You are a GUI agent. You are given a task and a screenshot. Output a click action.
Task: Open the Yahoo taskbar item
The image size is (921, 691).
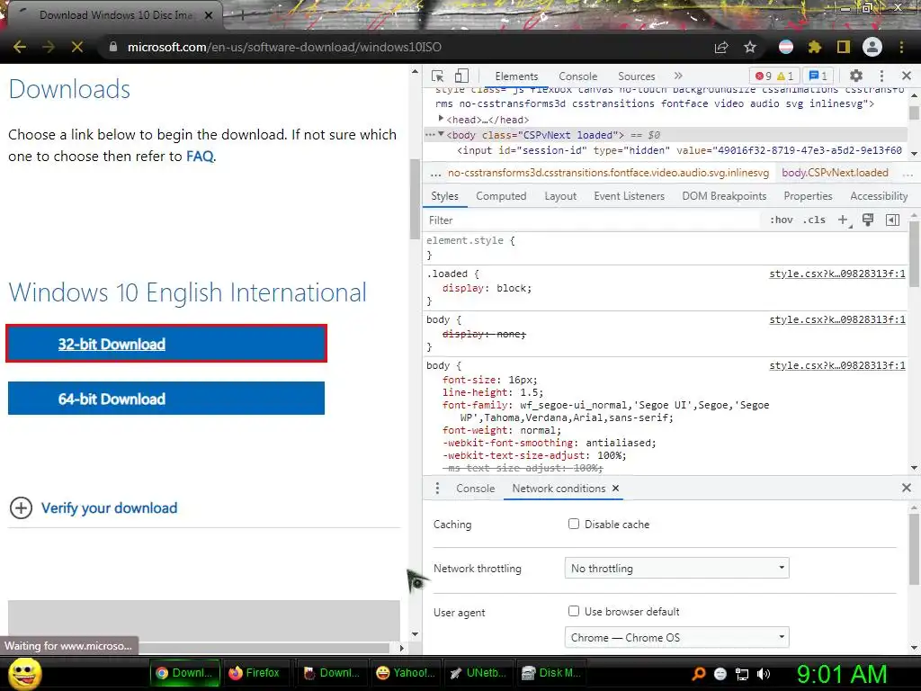coord(406,673)
